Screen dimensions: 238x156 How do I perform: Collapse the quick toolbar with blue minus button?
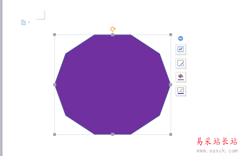pos(181,38)
